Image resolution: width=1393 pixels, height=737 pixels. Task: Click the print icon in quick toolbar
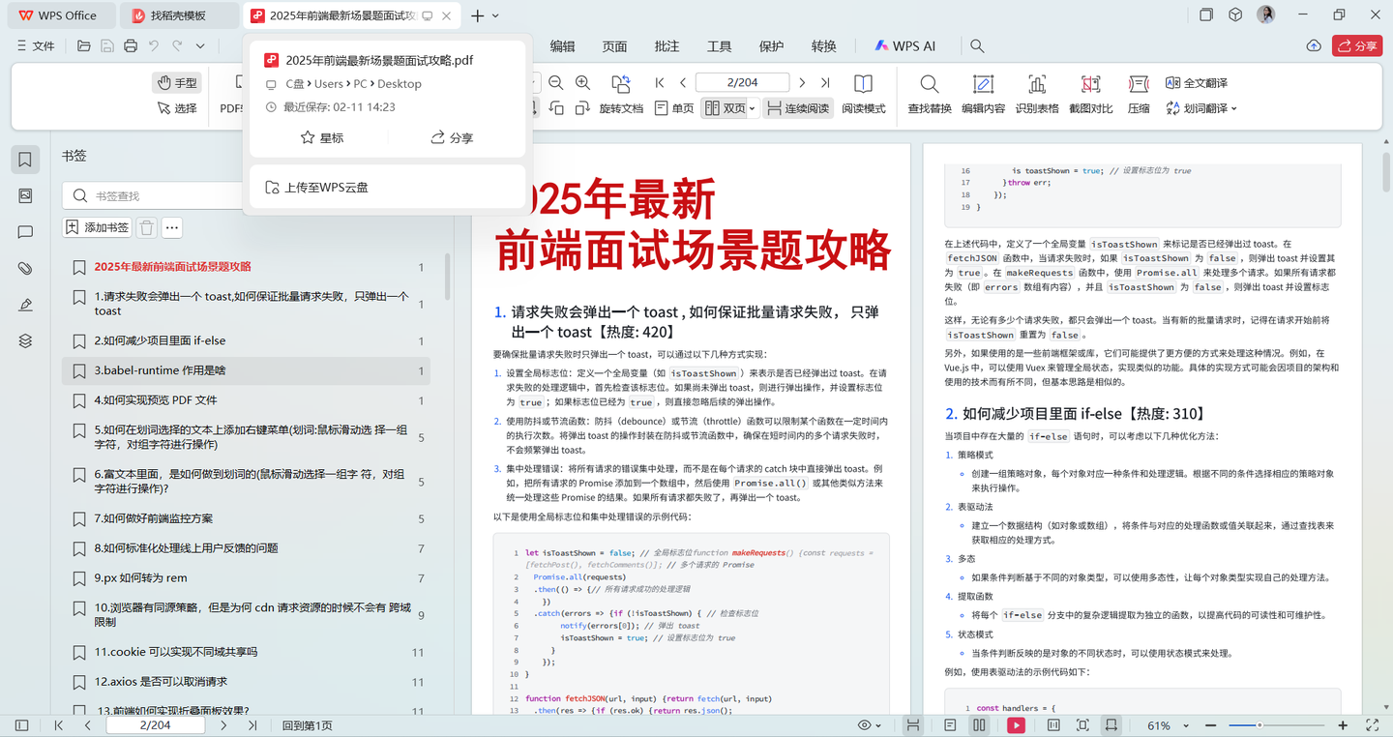click(x=131, y=45)
